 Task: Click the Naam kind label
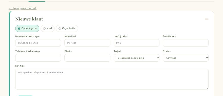tap(70, 36)
